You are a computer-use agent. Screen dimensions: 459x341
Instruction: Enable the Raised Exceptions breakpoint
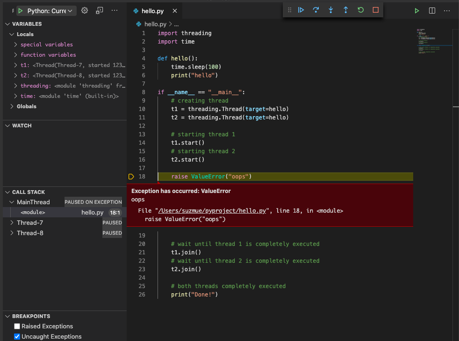pyautogui.click(x=17, y=326)
